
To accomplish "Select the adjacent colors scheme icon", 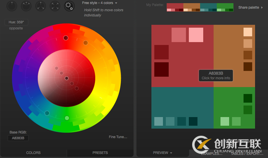I will point(26,6).
